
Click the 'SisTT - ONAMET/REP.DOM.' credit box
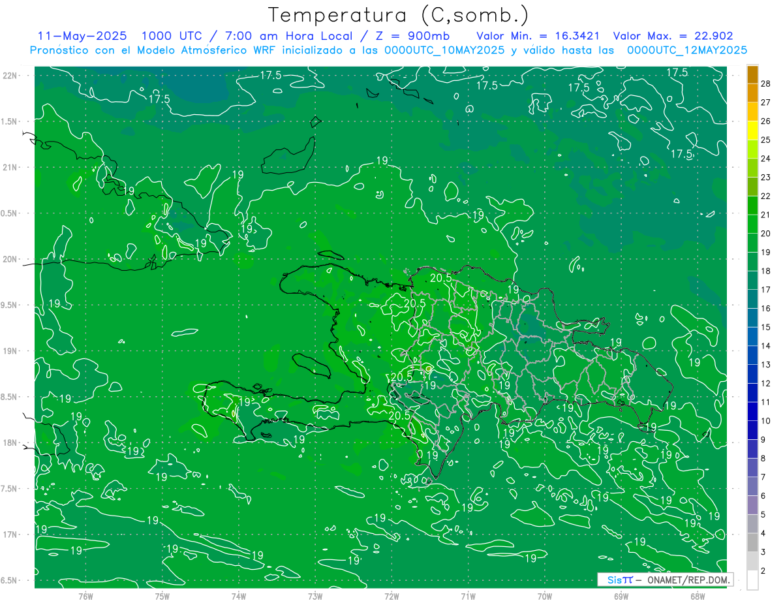click(665, 580)
